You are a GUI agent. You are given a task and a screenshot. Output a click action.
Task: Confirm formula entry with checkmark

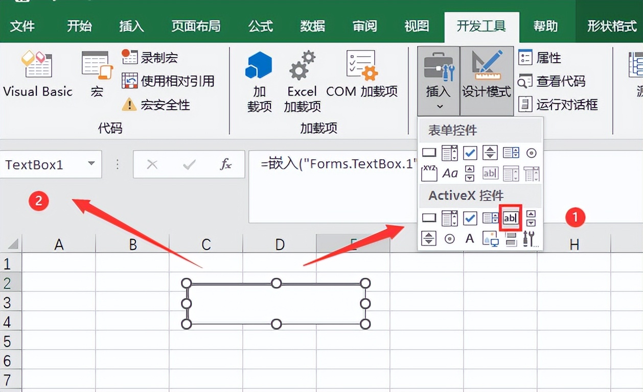click(189, 164)
